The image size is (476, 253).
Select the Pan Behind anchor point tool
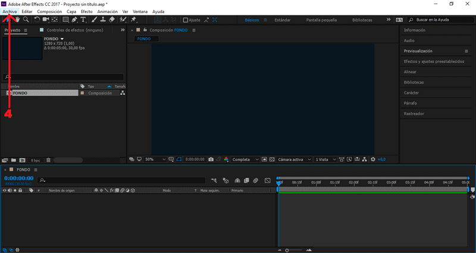coord(55,20)
